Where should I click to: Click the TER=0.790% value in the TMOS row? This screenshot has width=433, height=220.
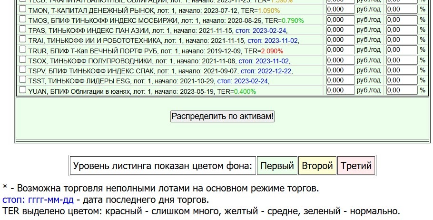pyautogui.click(x=284, y=21)
